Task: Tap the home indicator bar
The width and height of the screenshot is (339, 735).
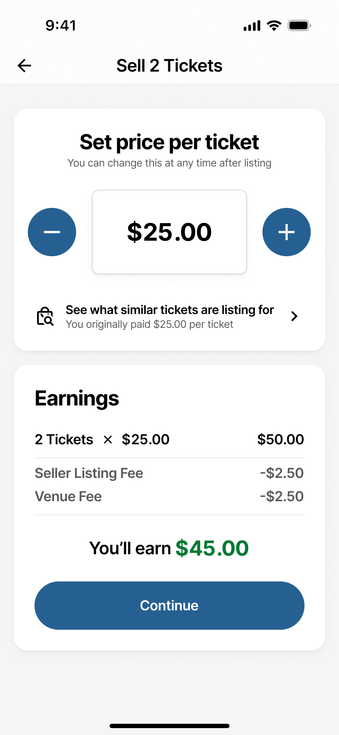Action: click(169, 726)
